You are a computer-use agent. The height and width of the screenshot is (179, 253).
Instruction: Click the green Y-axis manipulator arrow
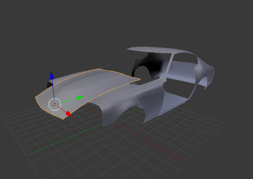click(80, 97)
